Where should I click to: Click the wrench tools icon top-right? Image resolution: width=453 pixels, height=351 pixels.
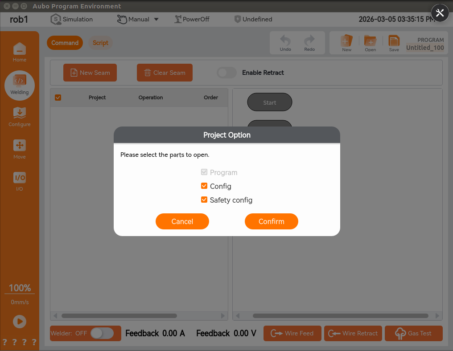pyautogui.click(x=440, y=13)
